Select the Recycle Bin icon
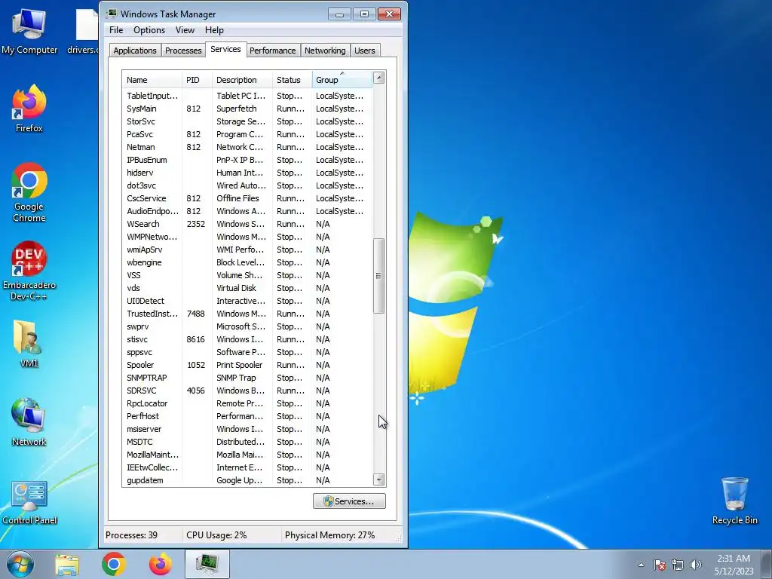Viewport: 772px width, 579px height. point(734,501)
